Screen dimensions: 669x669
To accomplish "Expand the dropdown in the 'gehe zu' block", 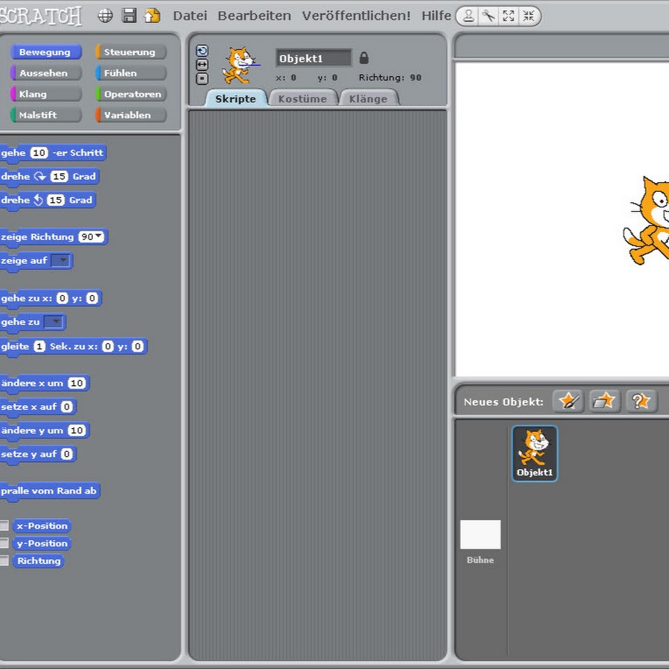I will 54,323.
